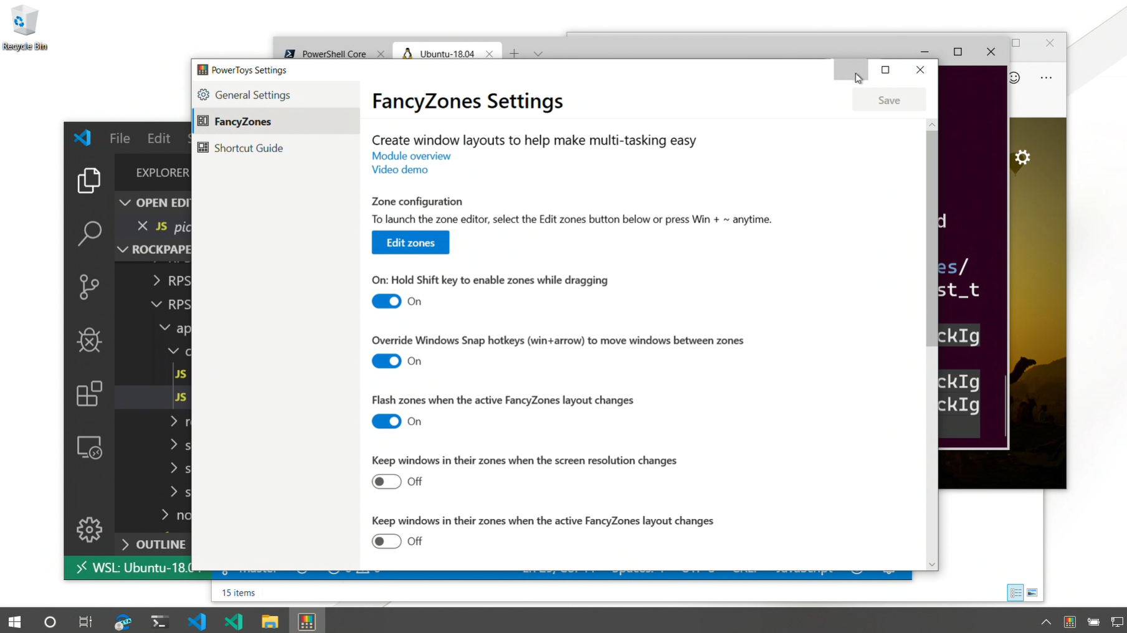Click the Cortana circle on the taskbar
Image resolution: width=1127 pixels, height=633 pixels.
[50, 622]
